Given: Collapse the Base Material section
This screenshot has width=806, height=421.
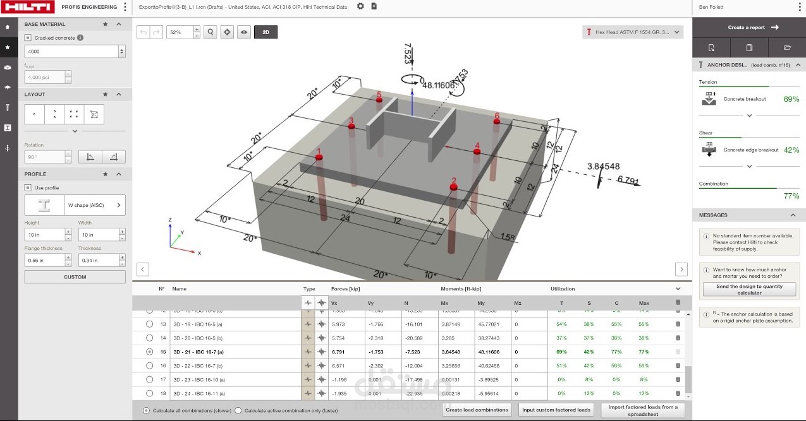Looking at the screenshot, I should [x=119, y=24].
